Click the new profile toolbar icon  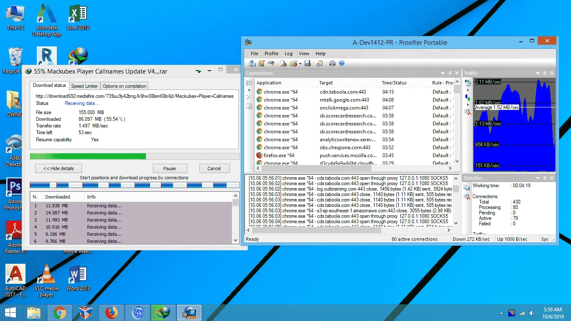click(283, 64)
